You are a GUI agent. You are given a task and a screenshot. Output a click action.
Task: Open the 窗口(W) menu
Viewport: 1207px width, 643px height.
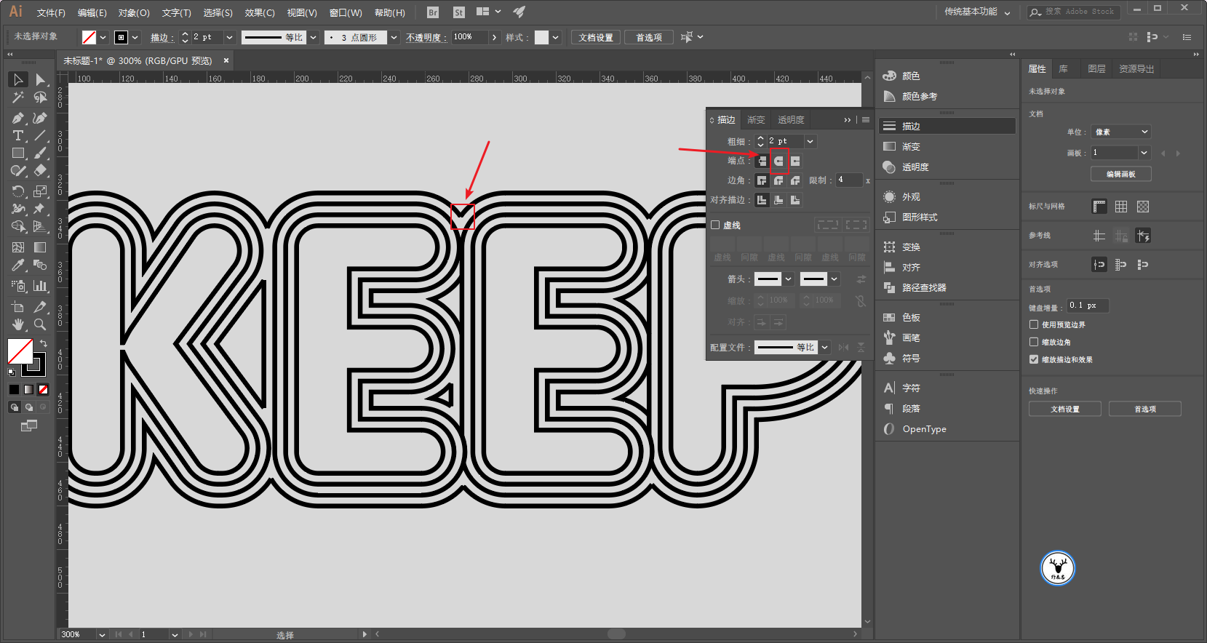346,12
